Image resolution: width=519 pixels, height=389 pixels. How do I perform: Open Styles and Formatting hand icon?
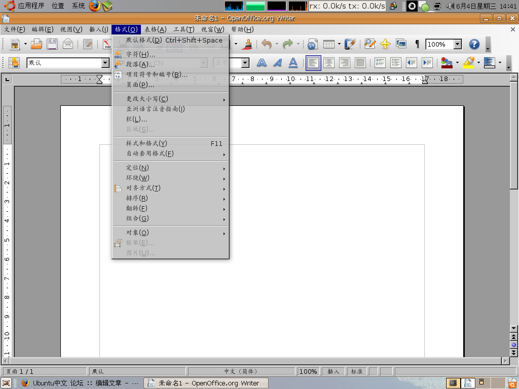click(x=14, y=62)
